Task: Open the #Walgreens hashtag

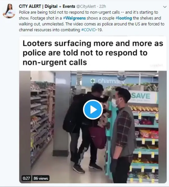Action: coord(74,18)
